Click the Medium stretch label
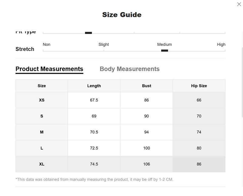The width and height of the screenshot is (243, 196). click(x=164, y=44)
